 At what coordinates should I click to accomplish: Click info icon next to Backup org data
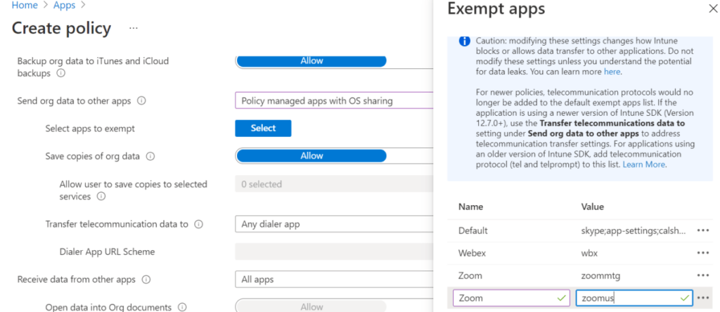point(61,73)
